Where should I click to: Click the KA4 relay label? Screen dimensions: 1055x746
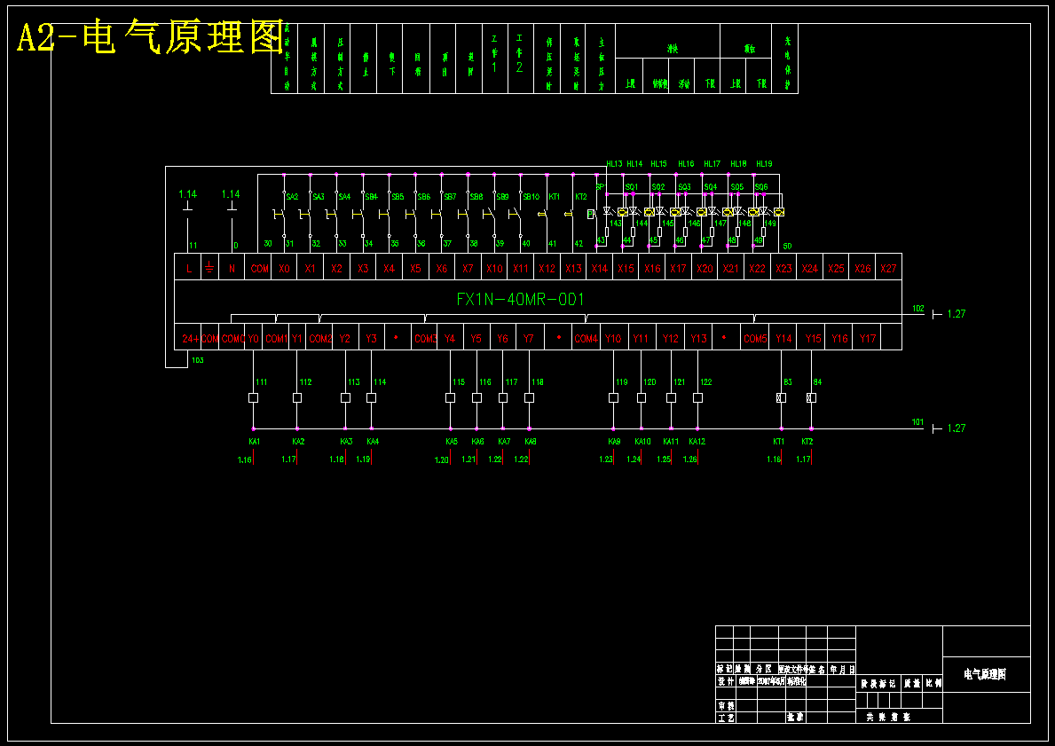[x=373, y=442]
